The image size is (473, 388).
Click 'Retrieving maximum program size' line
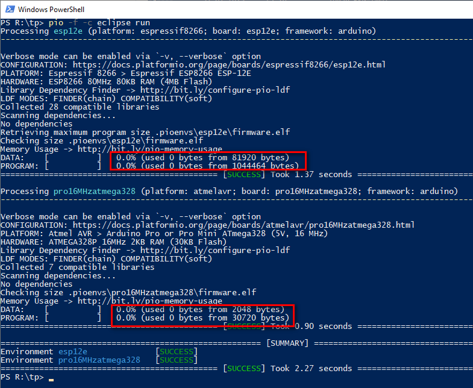point(145,133)
